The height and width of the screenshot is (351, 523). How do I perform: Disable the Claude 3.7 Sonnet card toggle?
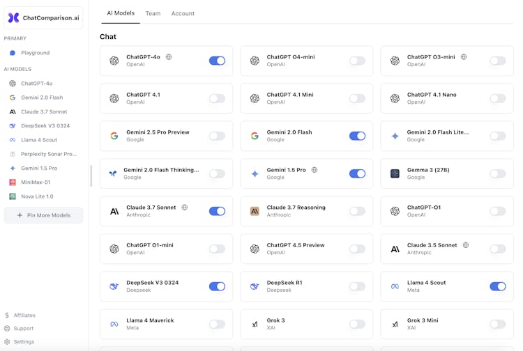coord(217,211)
